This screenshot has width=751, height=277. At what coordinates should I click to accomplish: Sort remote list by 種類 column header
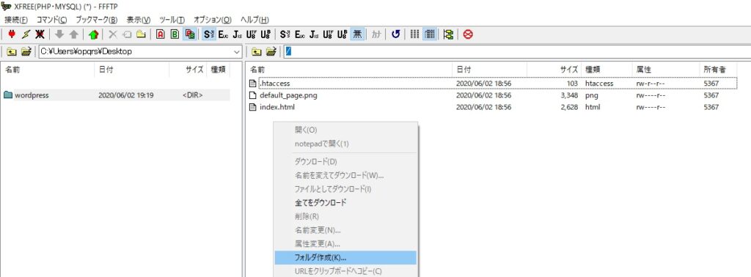[607, 70]
